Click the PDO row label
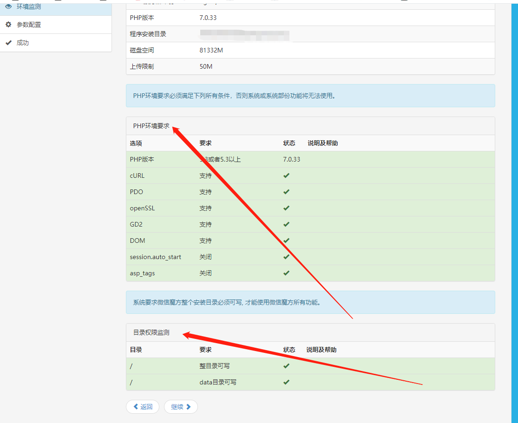 click(137, 192)
